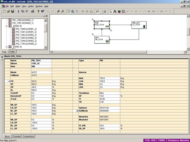Click the triangle shape tool icon
The height and width of the screenshot is (142, 190).
click(x=162, y=11)
